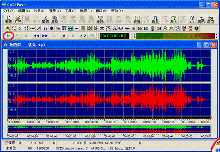
Task: Click the teal panel effect icon
Action: coord(70,28)
